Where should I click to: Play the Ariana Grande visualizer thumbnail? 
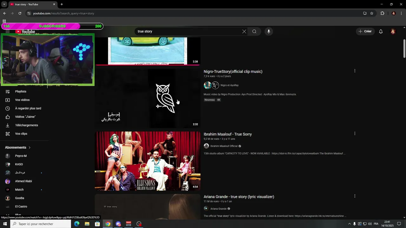click(147, 206)
